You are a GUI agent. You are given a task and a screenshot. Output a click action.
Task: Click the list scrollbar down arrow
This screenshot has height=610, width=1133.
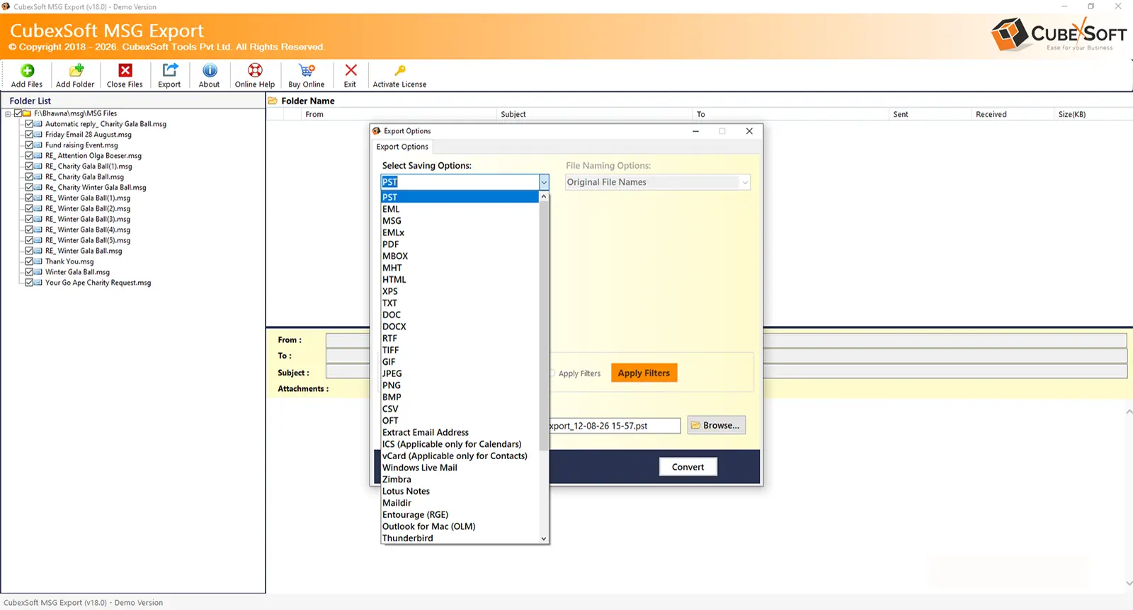pos(544,538)
